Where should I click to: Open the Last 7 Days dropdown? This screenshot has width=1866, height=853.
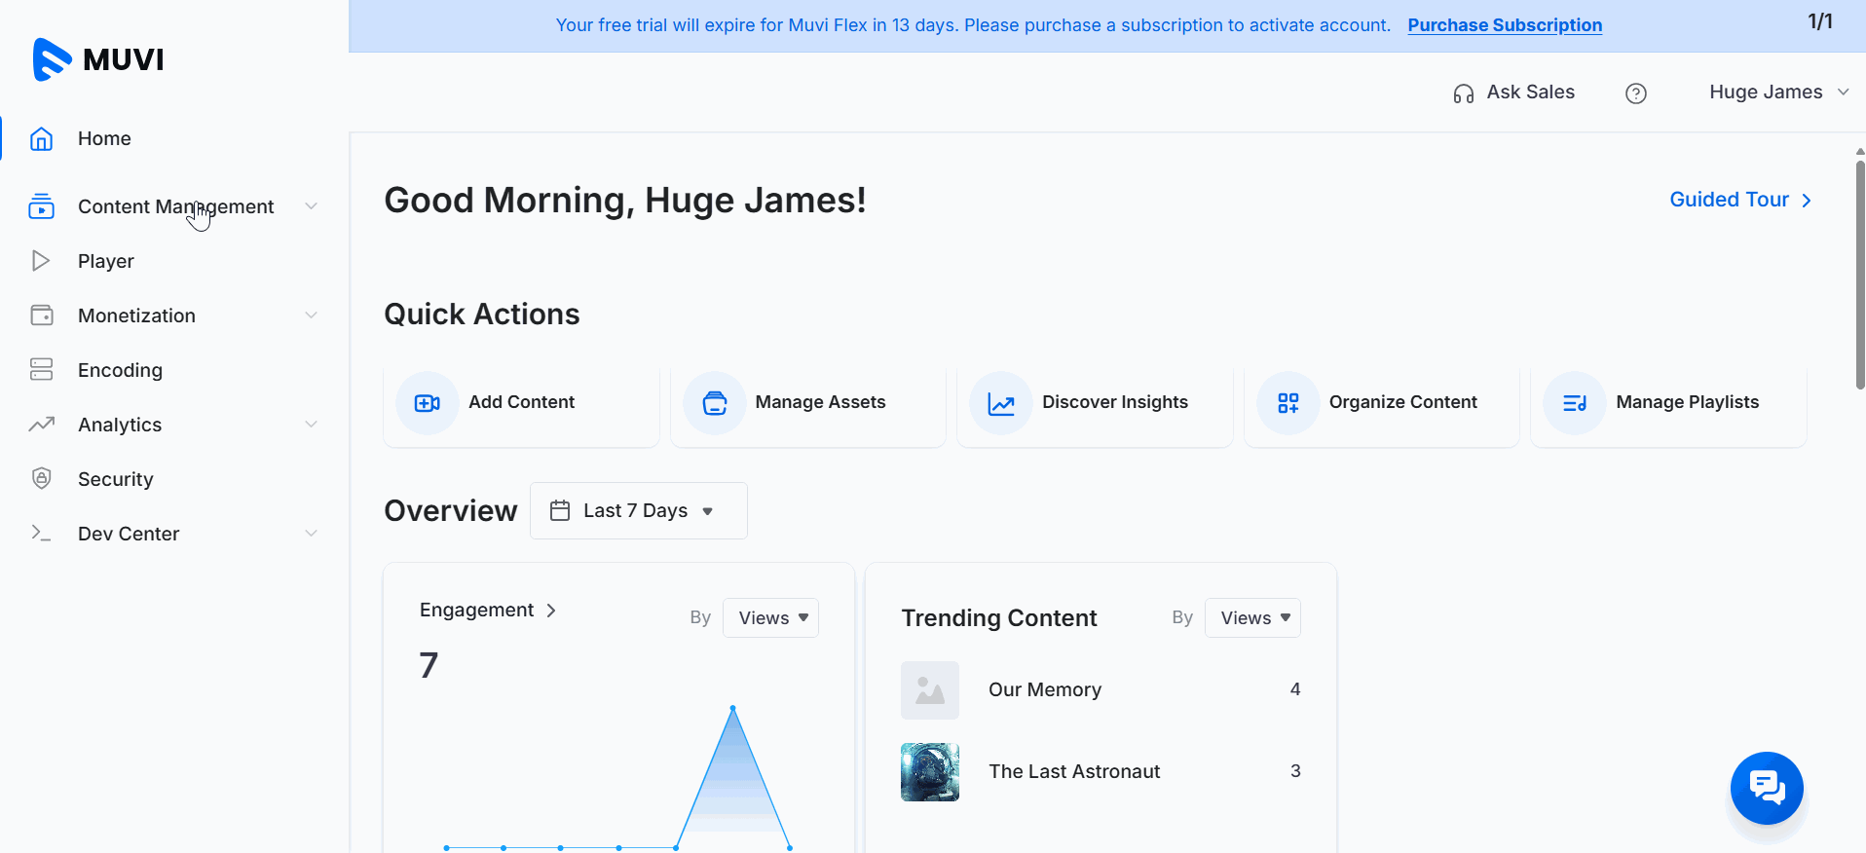coord(638,510)
